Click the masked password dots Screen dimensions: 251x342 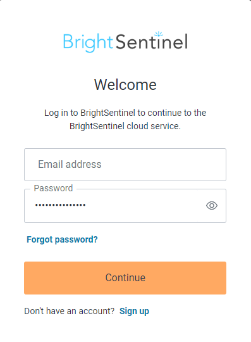[60, 205]
